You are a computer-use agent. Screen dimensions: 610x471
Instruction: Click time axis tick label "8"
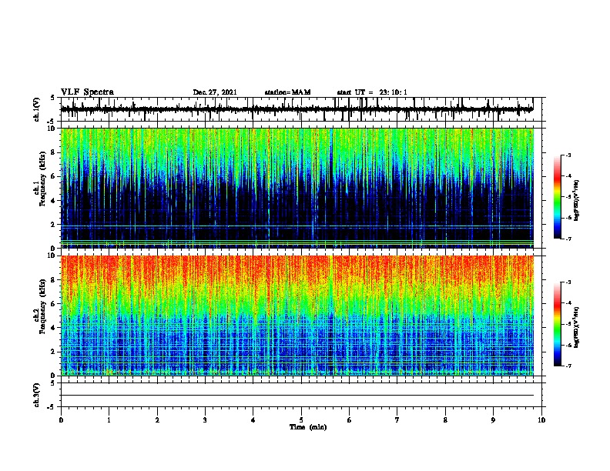click(445, 420)
